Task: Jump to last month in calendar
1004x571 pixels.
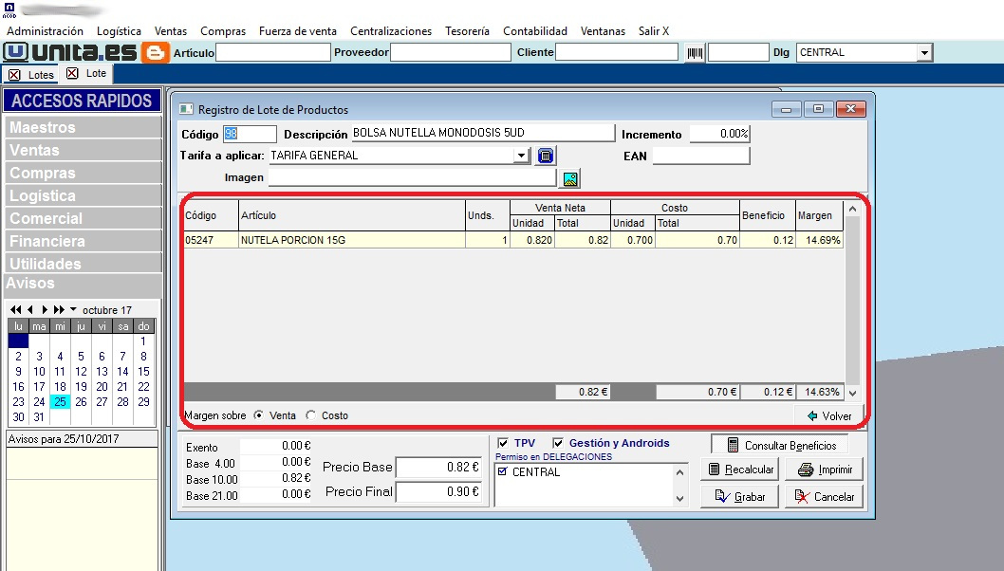Action: [x=59, y=310]
